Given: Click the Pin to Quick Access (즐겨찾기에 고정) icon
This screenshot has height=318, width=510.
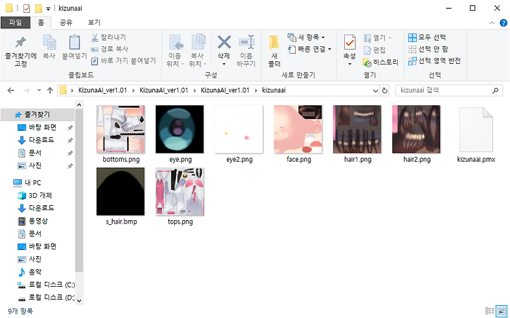Looking at the screenshot, I should (20, 43).
